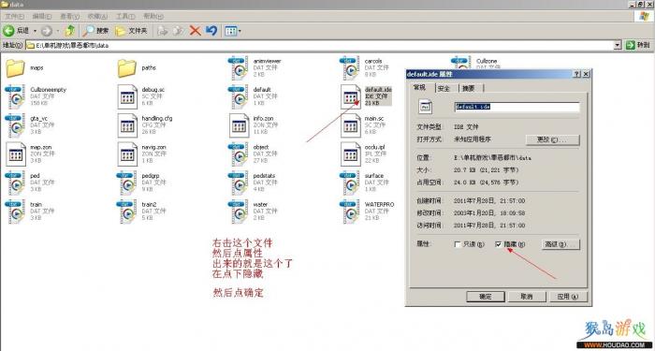Open the Views button dropdown
This screenshot has width=655, height=351.
click(233, 31)
